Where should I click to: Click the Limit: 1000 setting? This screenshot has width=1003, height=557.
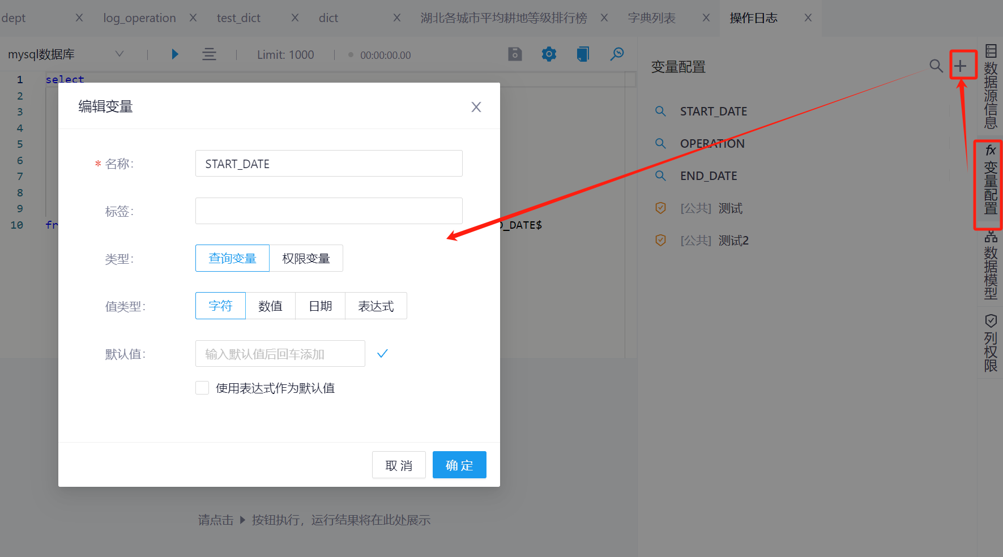point(285,54)
